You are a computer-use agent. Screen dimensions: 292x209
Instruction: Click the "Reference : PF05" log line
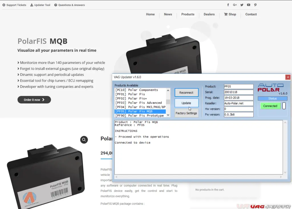pos(130,125)
